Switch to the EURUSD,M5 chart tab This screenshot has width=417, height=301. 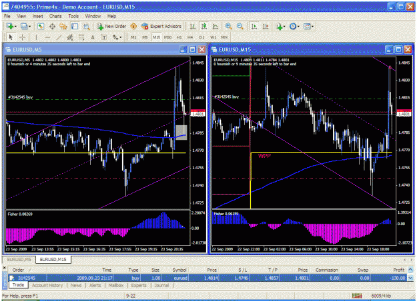coord(19,259)
